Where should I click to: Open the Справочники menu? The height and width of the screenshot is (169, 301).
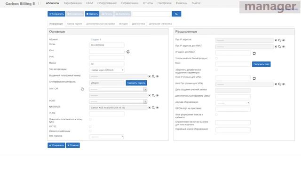[130, 3]
